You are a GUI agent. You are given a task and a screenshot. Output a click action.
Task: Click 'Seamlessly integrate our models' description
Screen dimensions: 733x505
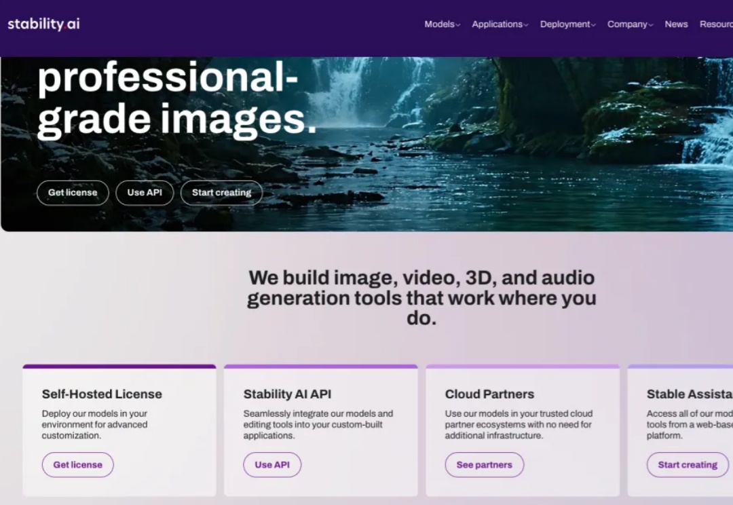(x=318, y=425)
